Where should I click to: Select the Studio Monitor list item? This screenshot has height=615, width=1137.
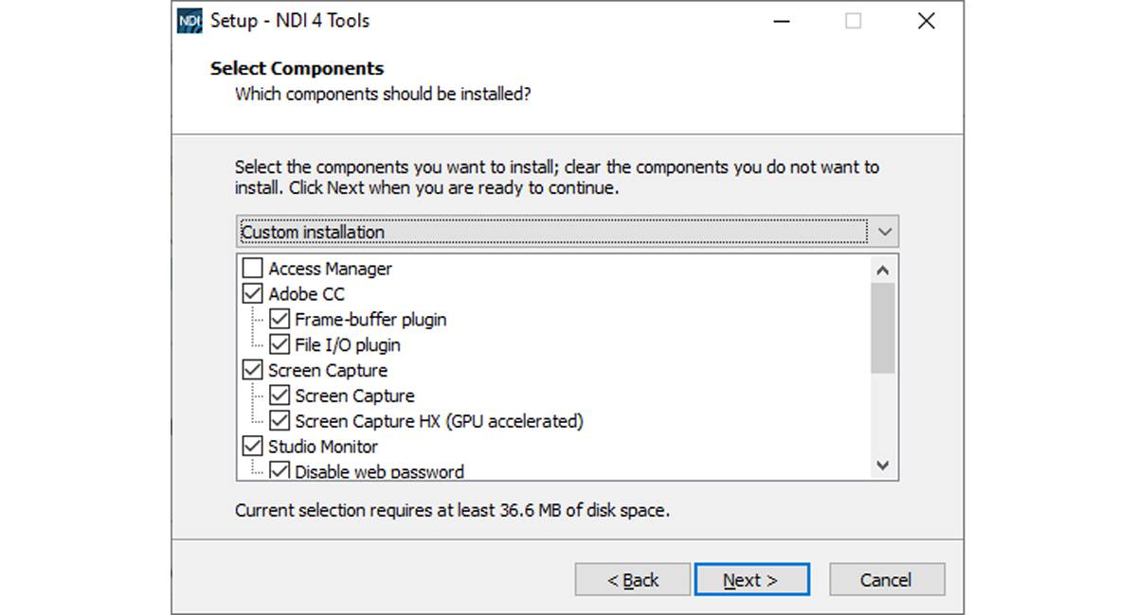323,447
